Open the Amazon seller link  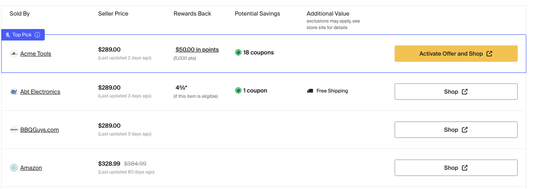[31, 168]
